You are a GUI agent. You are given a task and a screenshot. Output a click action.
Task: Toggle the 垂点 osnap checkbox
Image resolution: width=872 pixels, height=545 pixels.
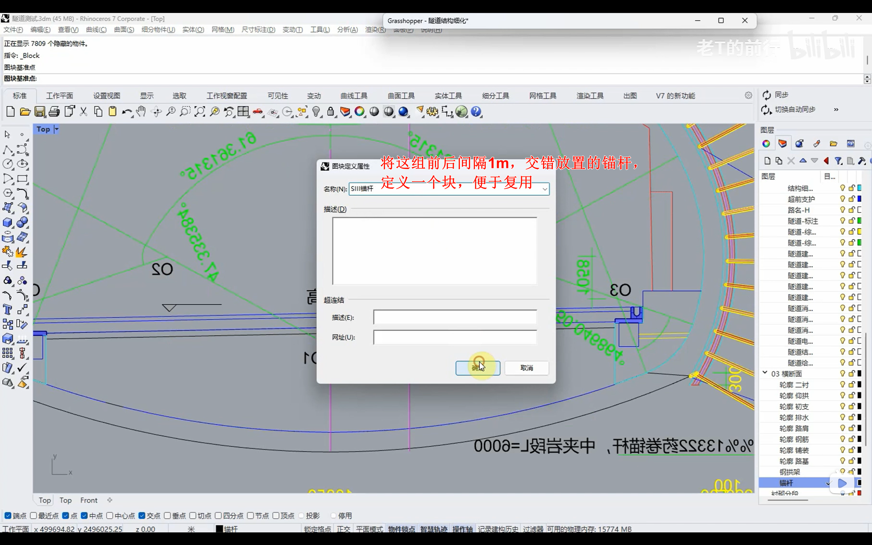click(167, 515)
